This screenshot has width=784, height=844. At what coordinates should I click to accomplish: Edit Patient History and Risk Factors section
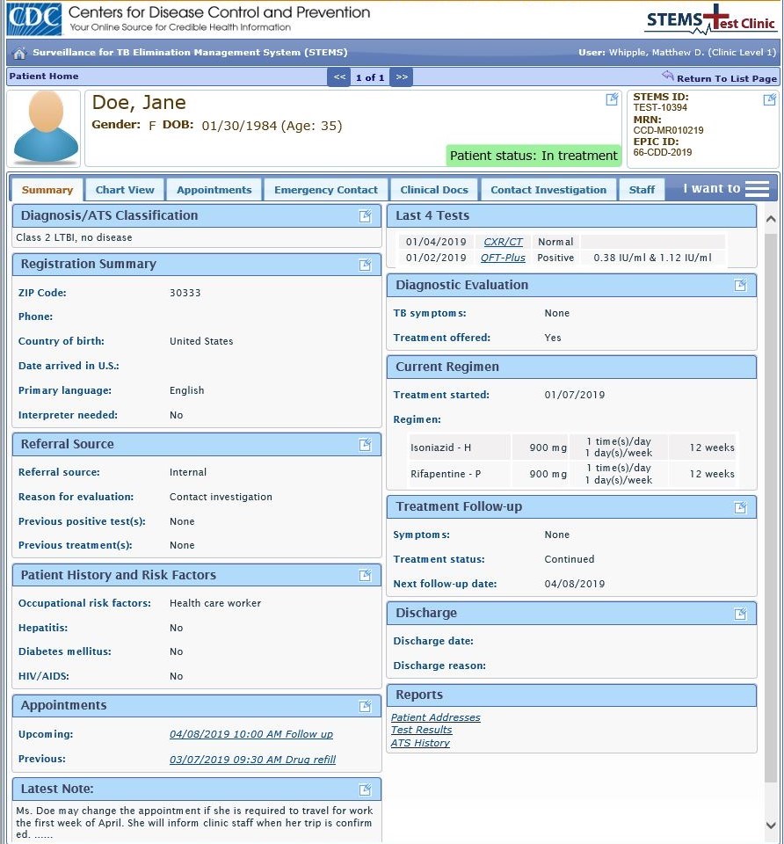click(366, 575)
